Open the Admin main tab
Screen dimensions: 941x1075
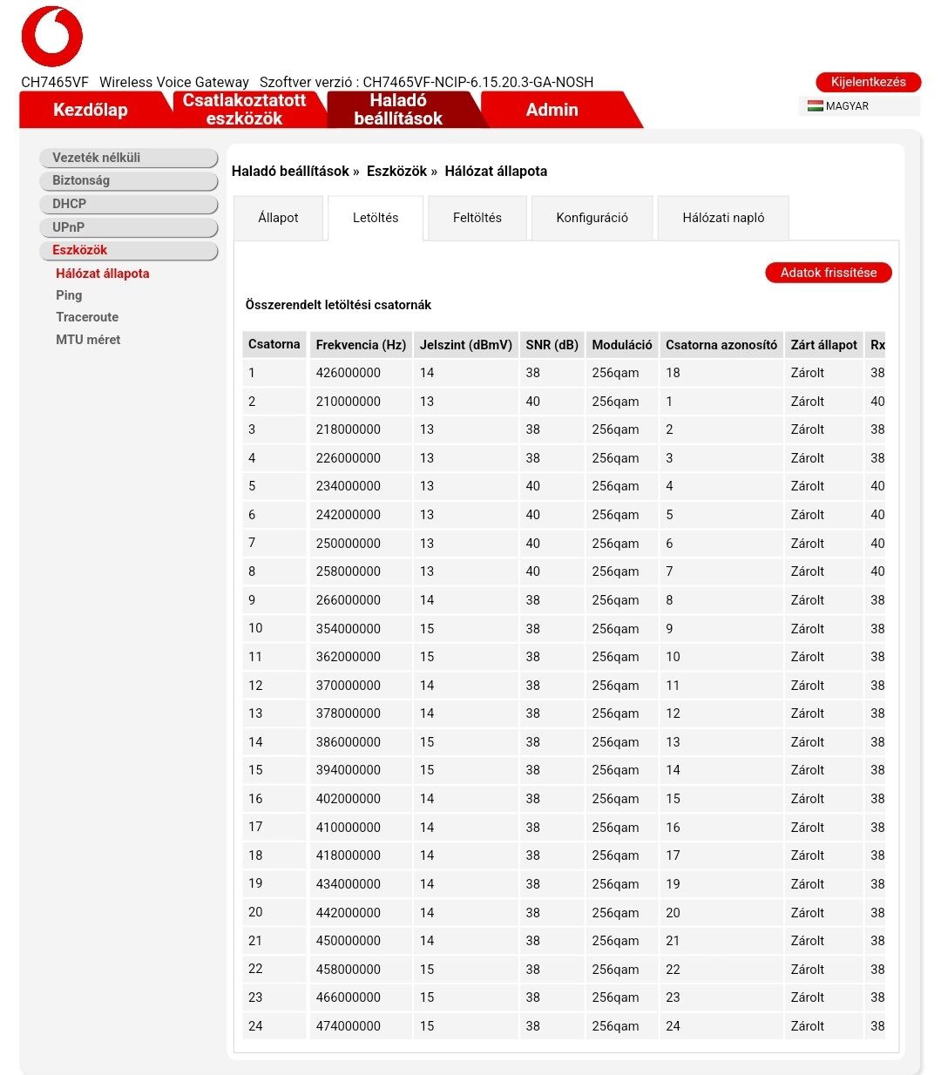pos(552,110)
